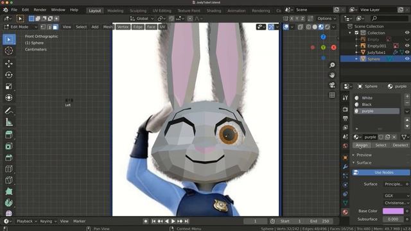Click the Assign material button

(x=362, y=145)
